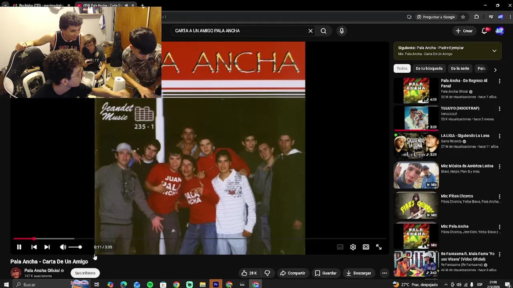This screenshot has height=288, width=513.
Task: Skip to the previous video
Action: 34,247
